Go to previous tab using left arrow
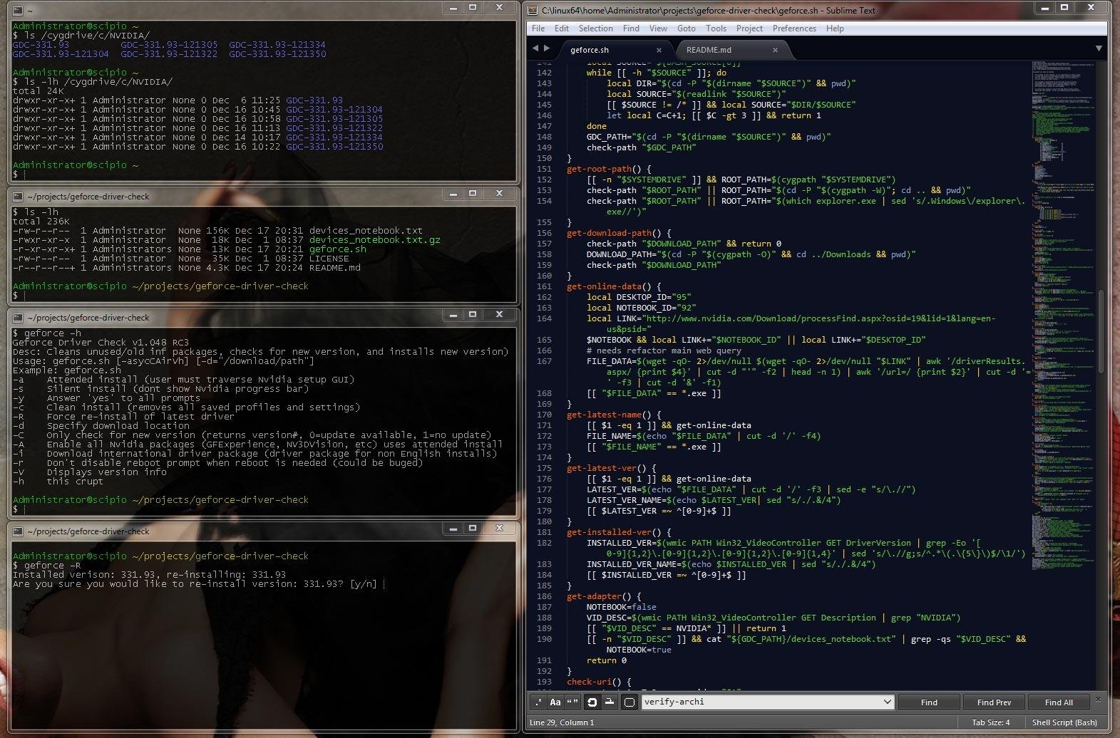Image resolution: width=1120 pixels, height=738 pixels. 535,48
